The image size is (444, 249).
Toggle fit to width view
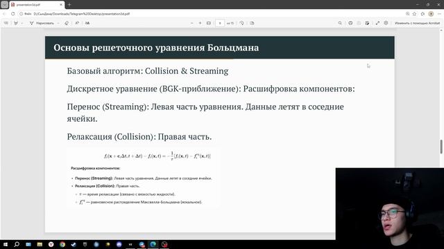tap(209, 23)
